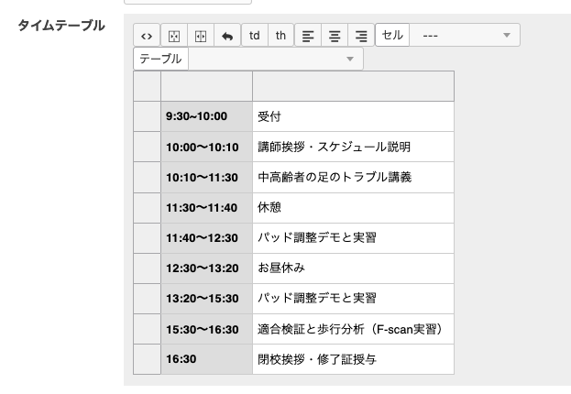Image resolution: width=571 pixels, height=394 pixels.
Task: Click the undo arrow icon
Action: pyautogui.click(x=226, y=36)
